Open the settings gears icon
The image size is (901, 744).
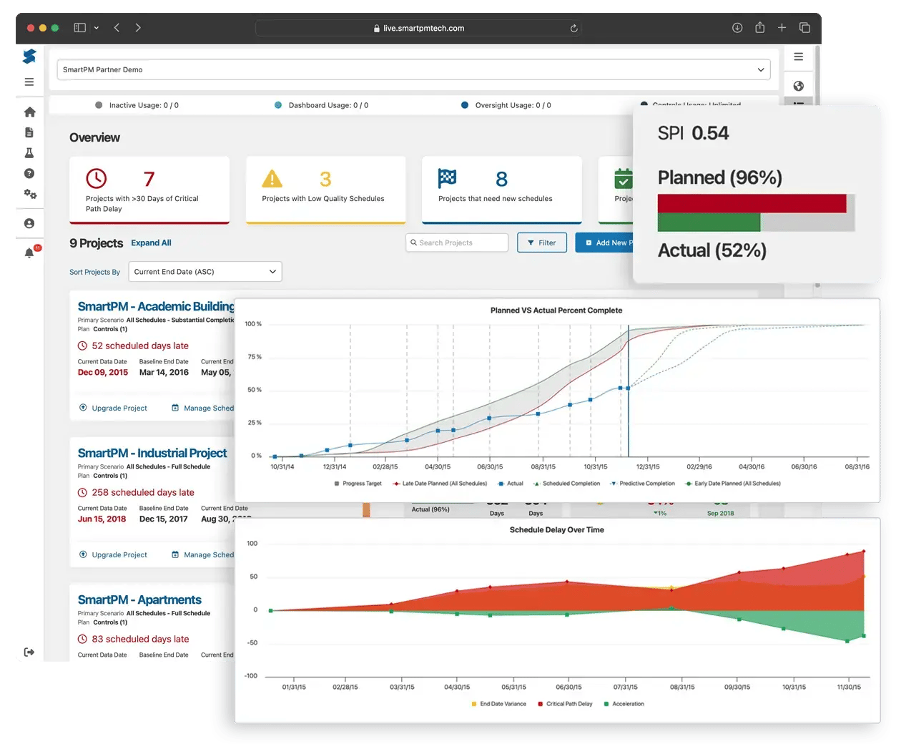click(x=29, y=194)
